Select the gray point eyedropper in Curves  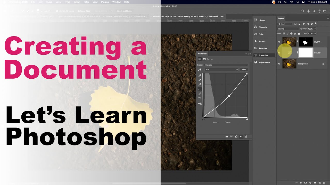[200, 80]
